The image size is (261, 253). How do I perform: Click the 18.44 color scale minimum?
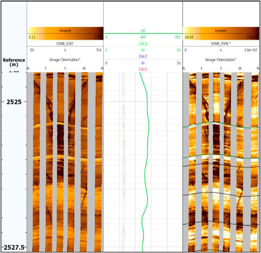click(x=189, y=37)
